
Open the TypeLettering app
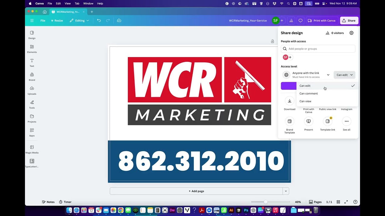click(32, 163)
